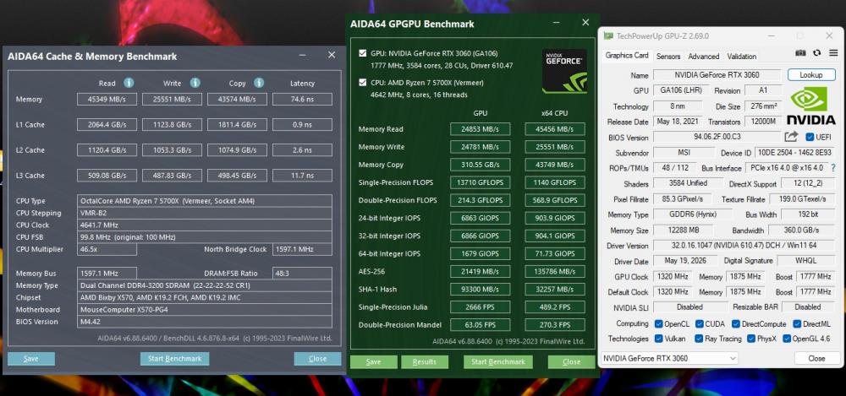Click the L2 Cache Write value 1053.3 GB/s
Screen dimensions: 846x396
tap(172, 149)
